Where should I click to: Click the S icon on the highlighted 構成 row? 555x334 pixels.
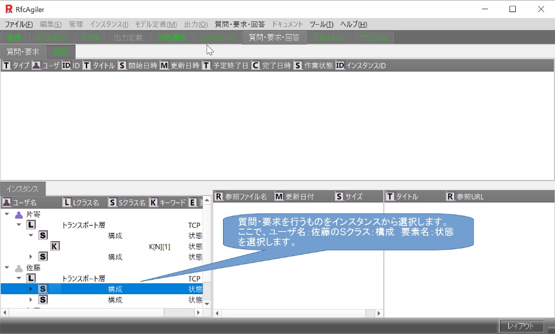click(x=43, y=289)
